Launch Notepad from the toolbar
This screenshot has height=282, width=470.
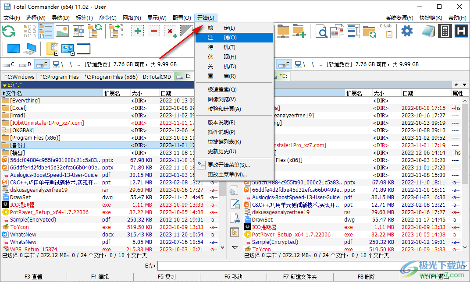click(x=429, y=31)
